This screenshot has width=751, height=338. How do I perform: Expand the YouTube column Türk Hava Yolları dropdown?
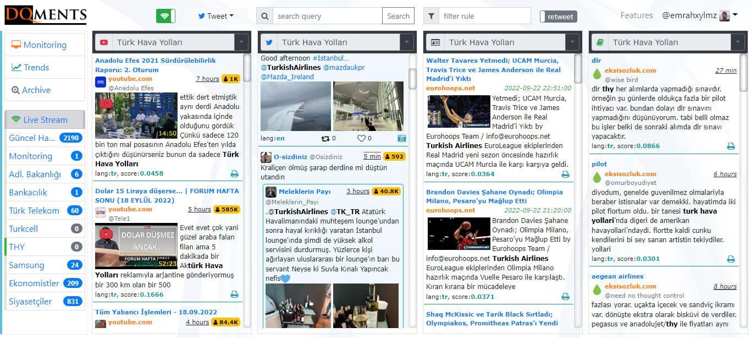point(241,42)
